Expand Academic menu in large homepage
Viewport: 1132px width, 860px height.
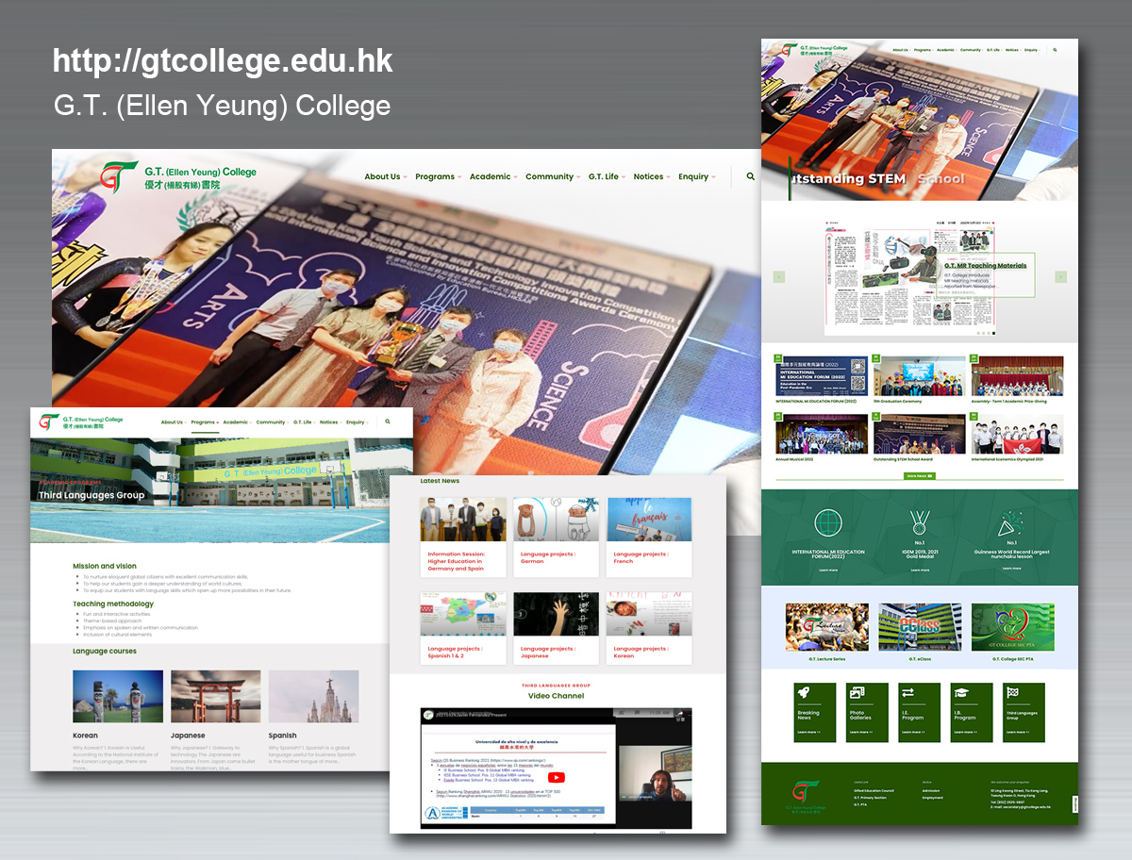click(x=493, y=176)
